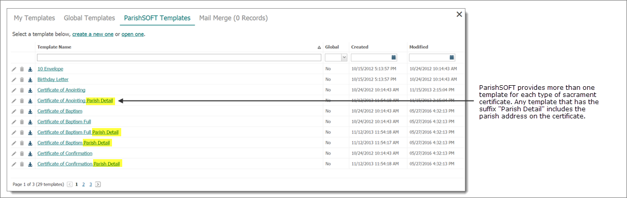Open Certificate of Anointing Parish Detail link
Viewport: 627px width, 198px height.
point(75,101)
